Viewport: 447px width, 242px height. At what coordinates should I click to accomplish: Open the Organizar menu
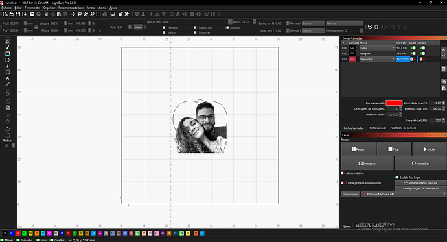click(49, 8)
